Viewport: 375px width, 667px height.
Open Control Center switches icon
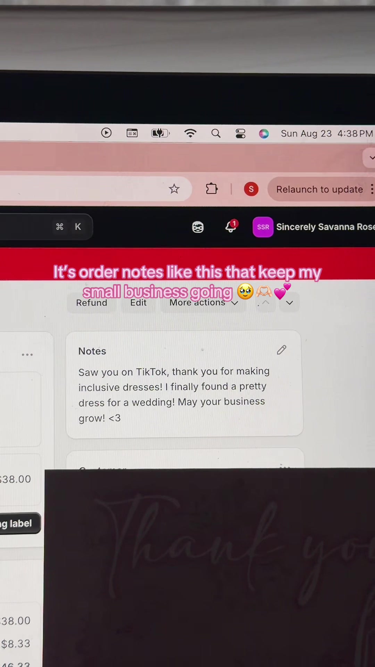point(240,133)
